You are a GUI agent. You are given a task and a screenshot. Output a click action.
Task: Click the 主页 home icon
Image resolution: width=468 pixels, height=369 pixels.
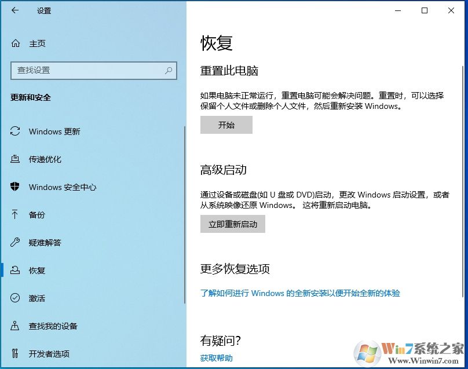[x=16, y=43]
